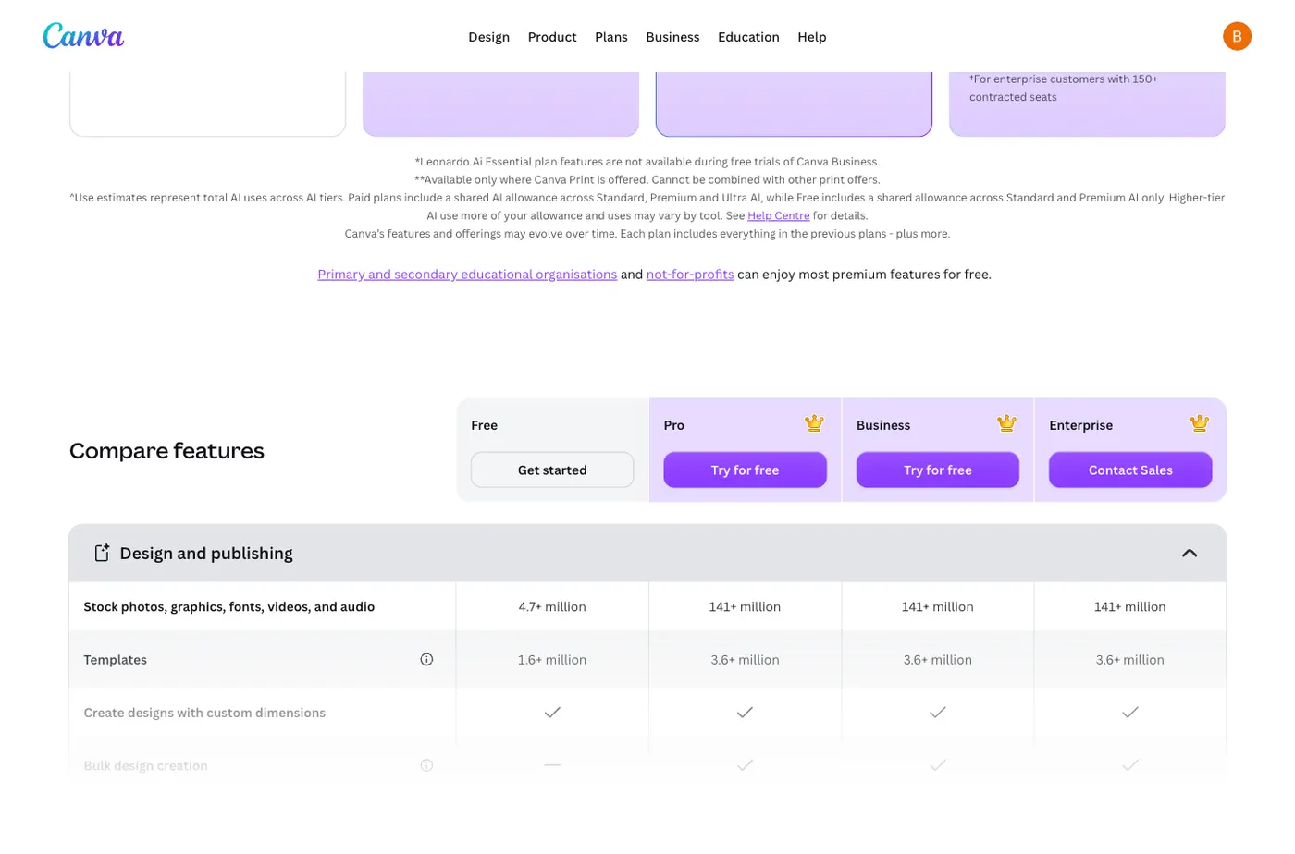
Task: Open the Education menu
Action: 748,37
